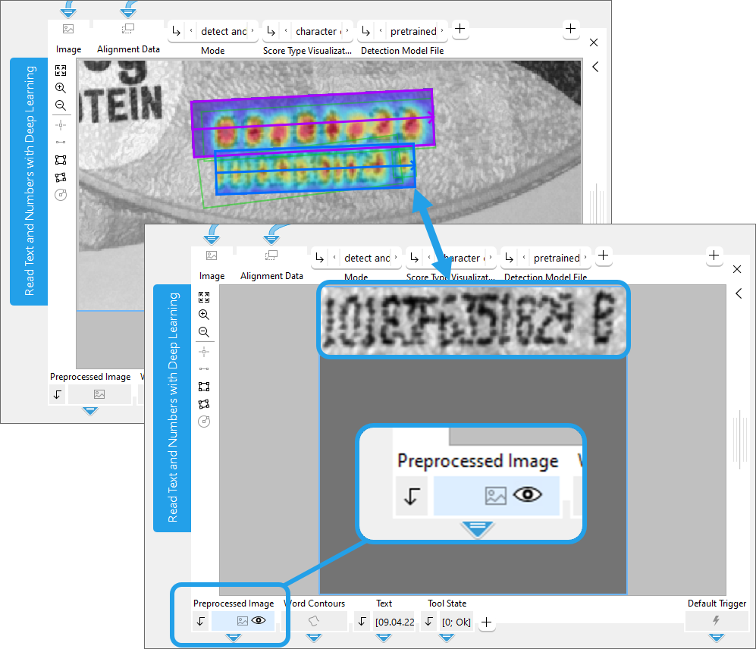The height and width of the screenshot is (649, 756).
Task: Click Preprocessed Image output arrow, front window
Action: [x=201, y=621]
